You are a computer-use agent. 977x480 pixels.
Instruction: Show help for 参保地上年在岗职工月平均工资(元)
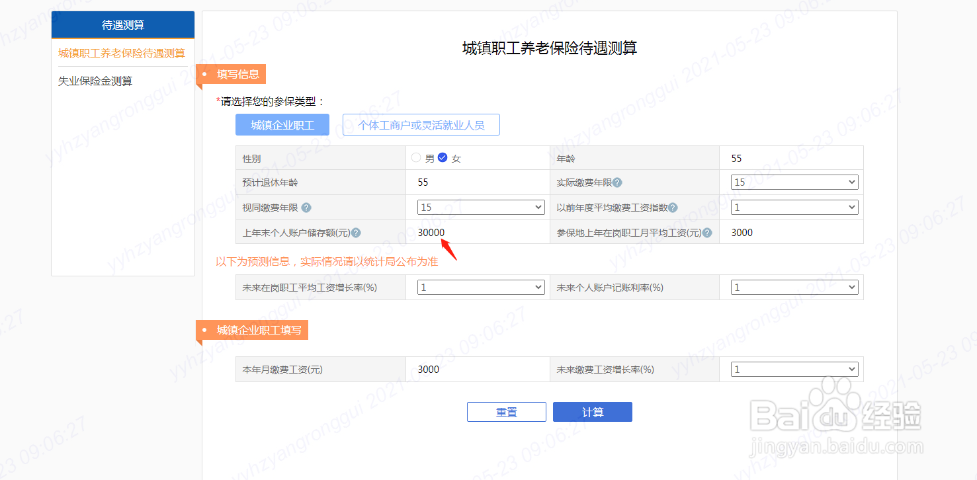click(707, 233)
